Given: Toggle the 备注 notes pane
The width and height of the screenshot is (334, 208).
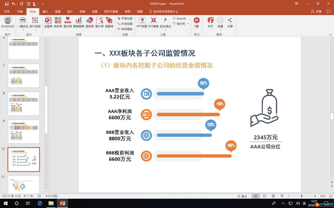Looking at the screenshot, I should point(243,196).
